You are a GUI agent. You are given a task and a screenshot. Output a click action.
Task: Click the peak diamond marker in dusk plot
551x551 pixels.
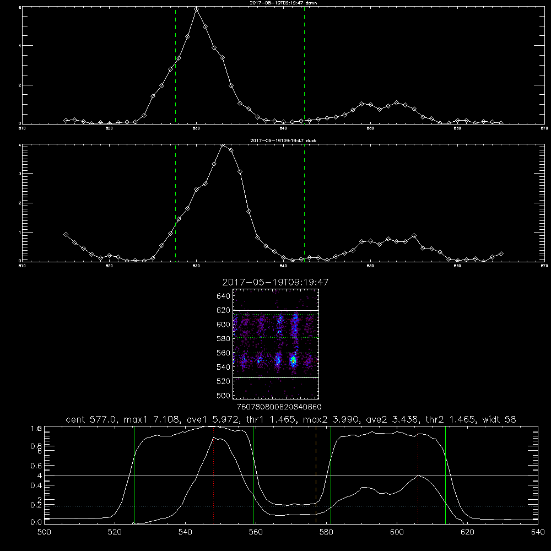(223, 145)
